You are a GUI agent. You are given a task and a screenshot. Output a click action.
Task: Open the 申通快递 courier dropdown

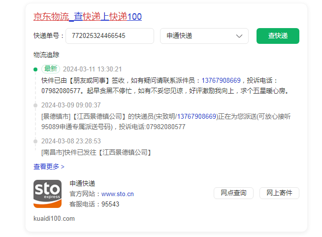204,36
